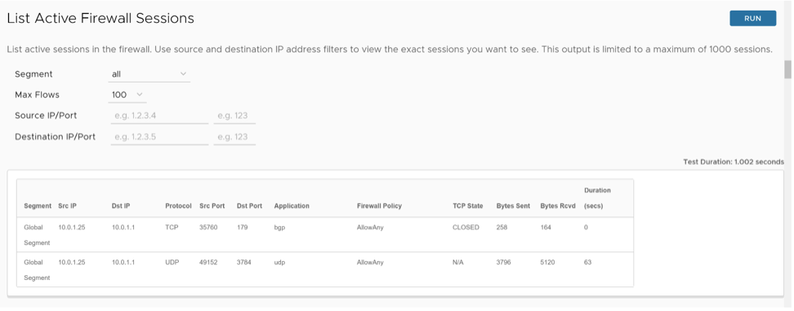Expand the Max Flows dropdown showing 100

tap(128, 95)
